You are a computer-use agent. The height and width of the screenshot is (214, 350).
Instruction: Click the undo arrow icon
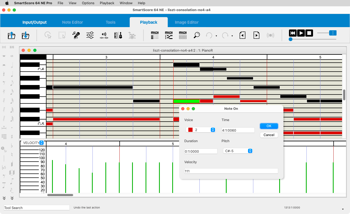click(209, 35)
